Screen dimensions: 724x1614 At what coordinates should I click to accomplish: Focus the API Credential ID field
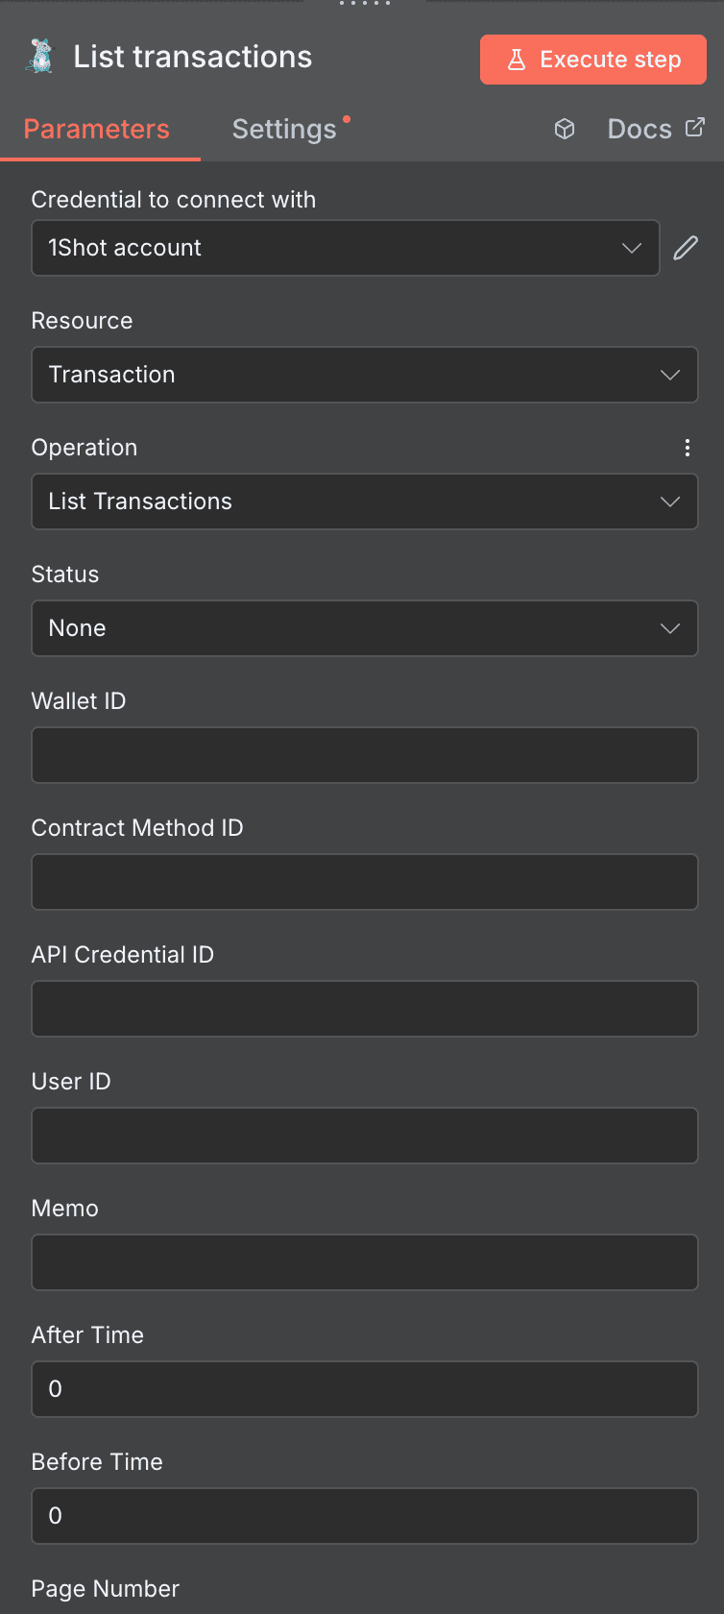[365, 1009]
